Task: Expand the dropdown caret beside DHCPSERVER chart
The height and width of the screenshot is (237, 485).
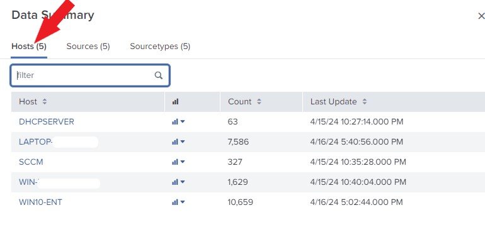Action: (x=183, y=121)
